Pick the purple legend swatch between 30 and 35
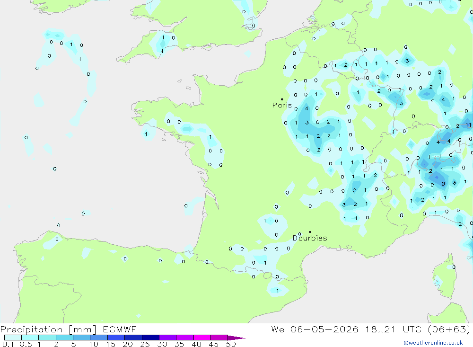 pyautogui.click(x=168, y=338)
